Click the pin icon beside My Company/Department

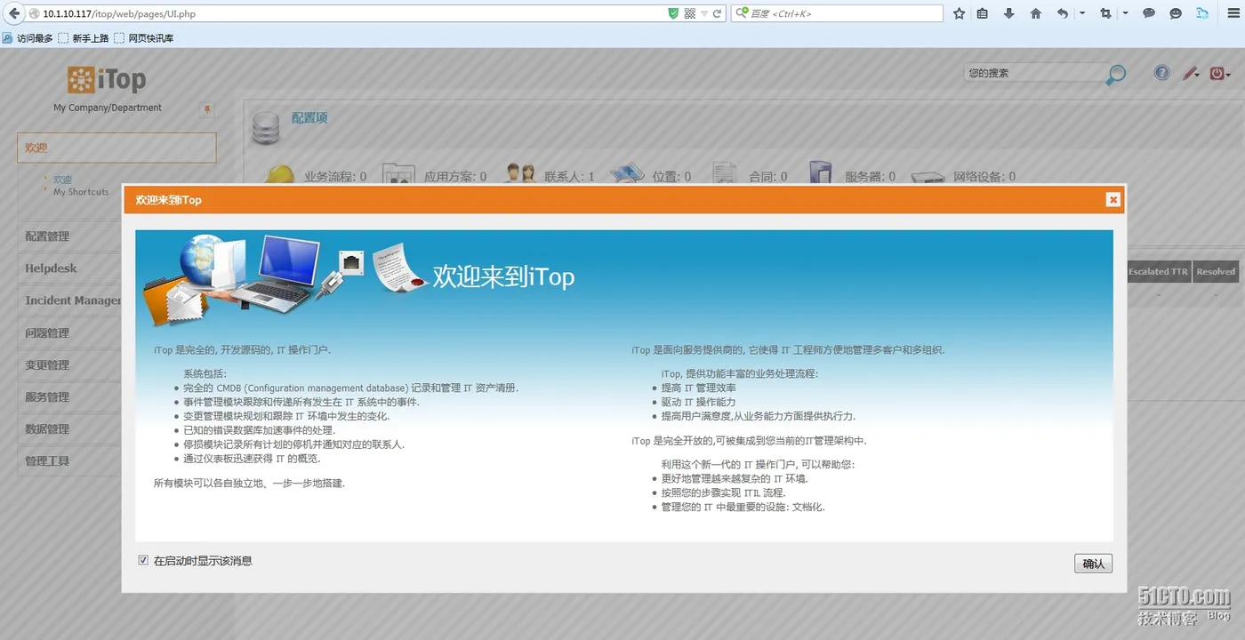pos(207,109)
